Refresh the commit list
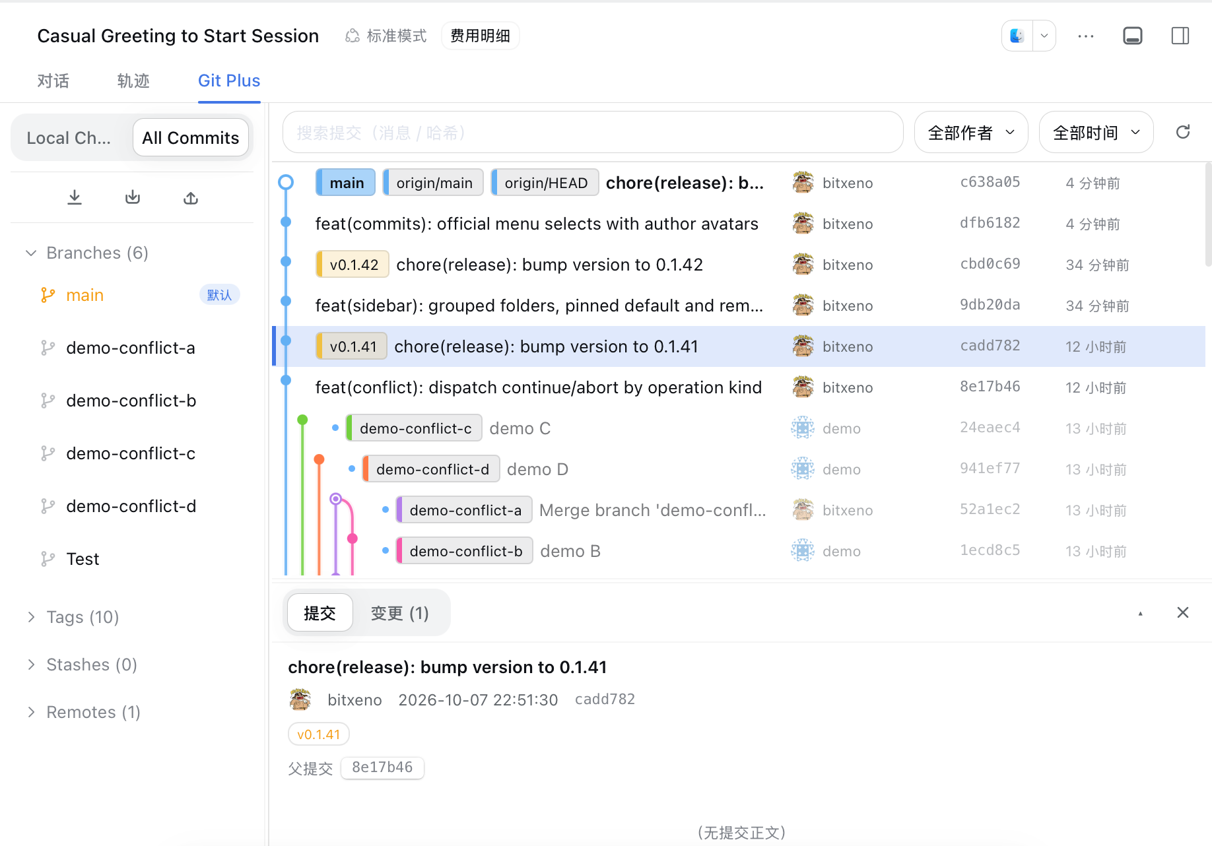The width and height of the screenshot is (1212, 846). tap(1183, 132)
